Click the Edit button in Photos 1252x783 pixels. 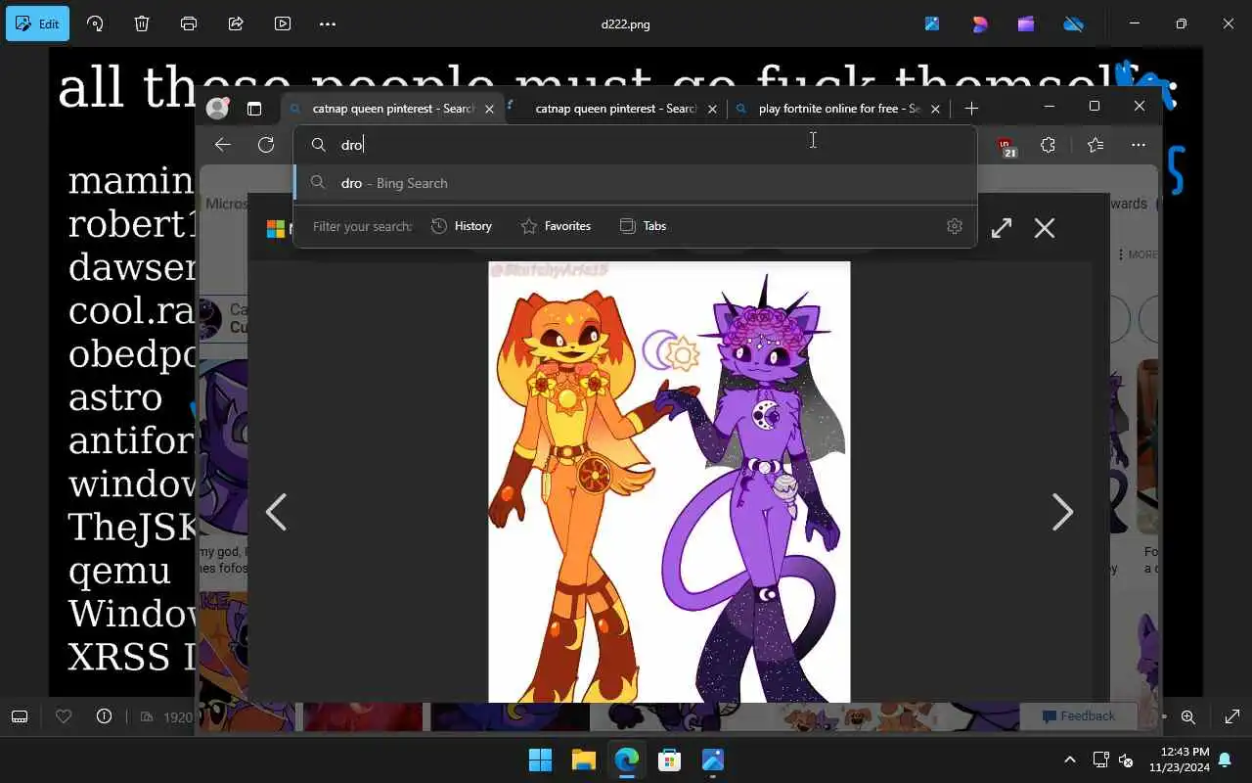[x=37, y=23]
